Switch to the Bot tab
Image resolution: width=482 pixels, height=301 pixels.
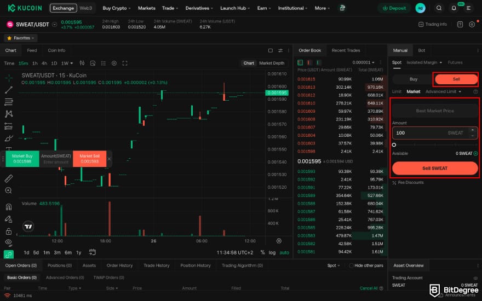421,50
